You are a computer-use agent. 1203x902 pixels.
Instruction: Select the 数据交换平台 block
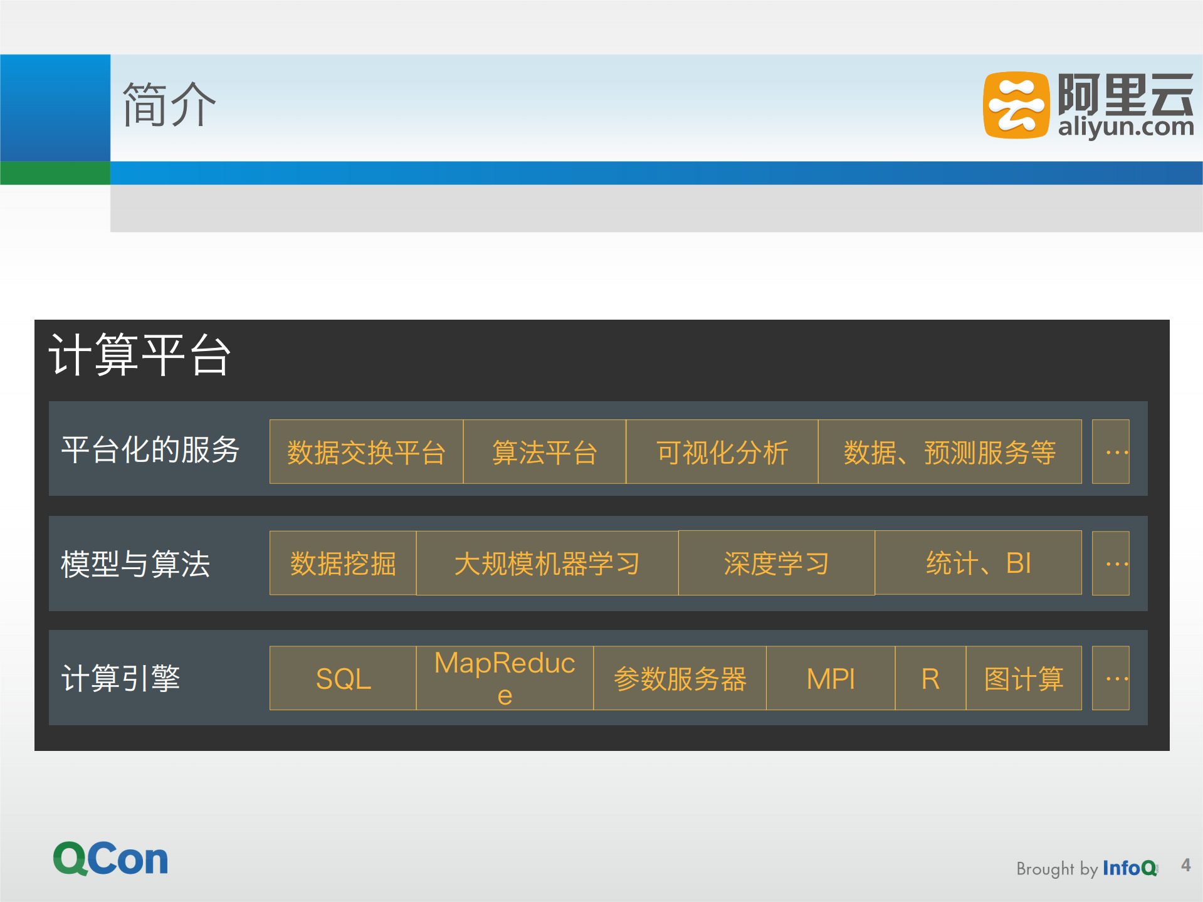[365, 452]
